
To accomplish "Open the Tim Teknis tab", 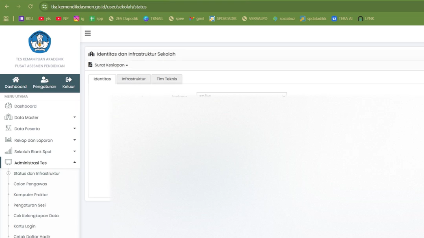I will 167,79.
